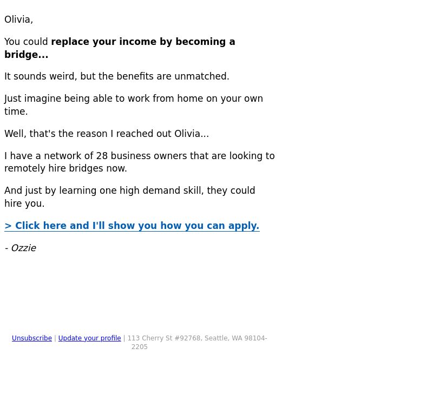Click the 'And just by learning one high' line
This screenshot has width=433, height=394.
point(130,191)
